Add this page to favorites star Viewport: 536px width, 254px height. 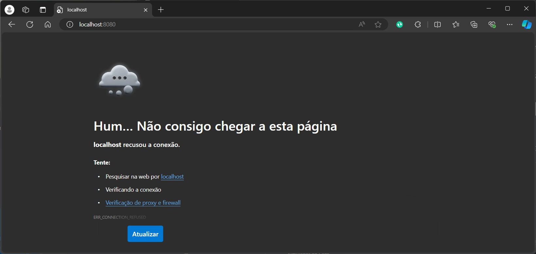pyautogui.click(x=378, y=24)
